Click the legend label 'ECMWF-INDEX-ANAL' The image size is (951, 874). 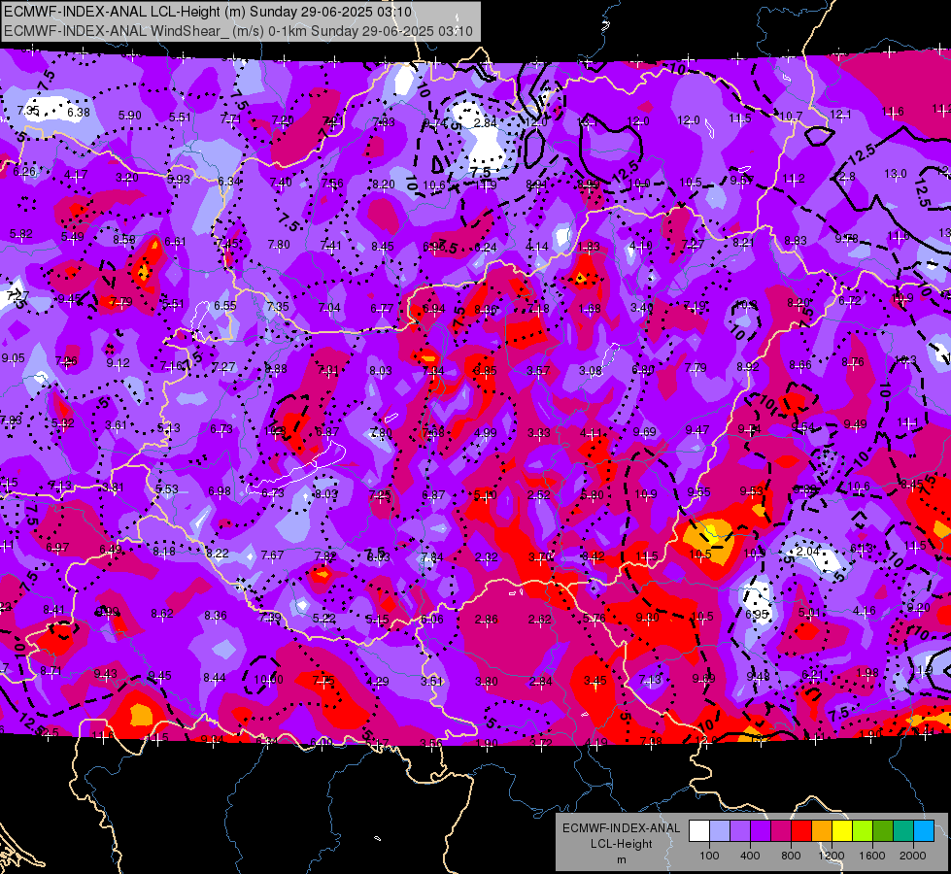click(x=621, y=828)
